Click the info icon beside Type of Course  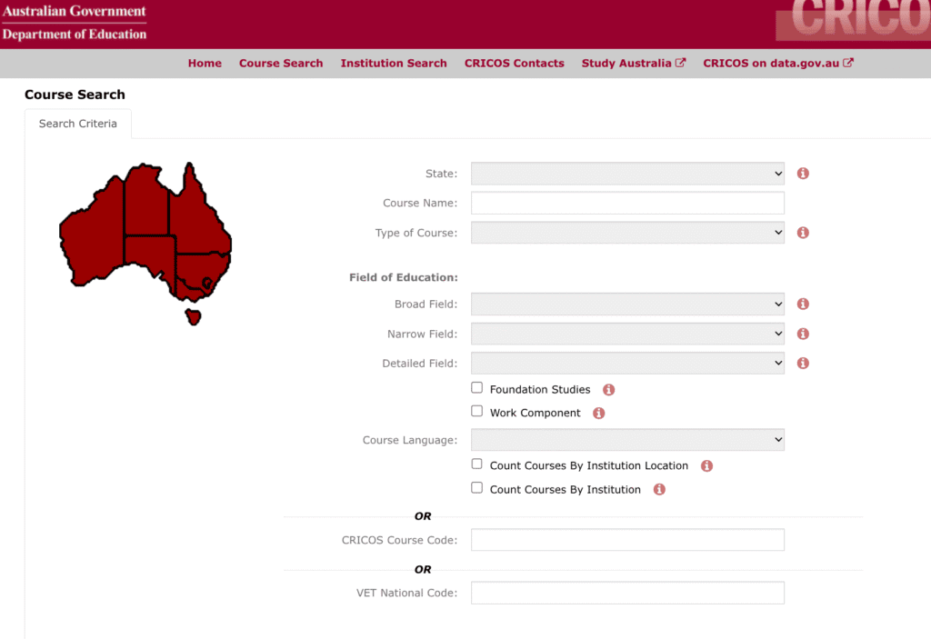(803, 233)
